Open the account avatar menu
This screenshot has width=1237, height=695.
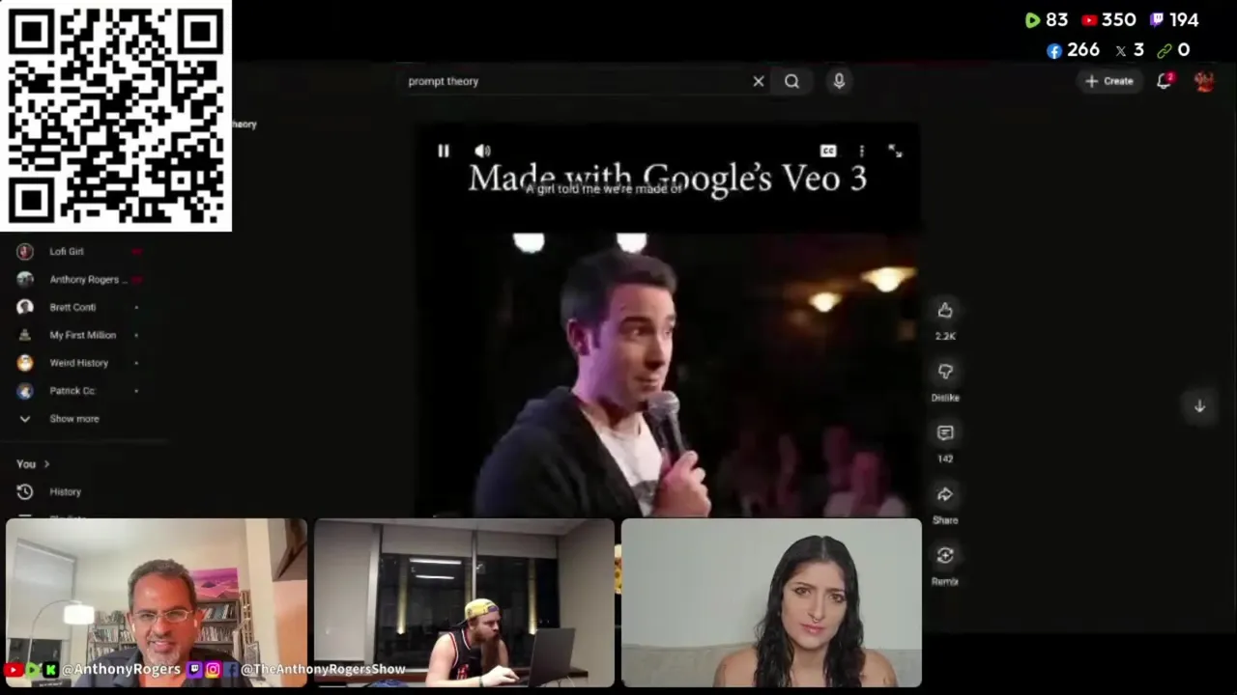(x=1204, y=81)
